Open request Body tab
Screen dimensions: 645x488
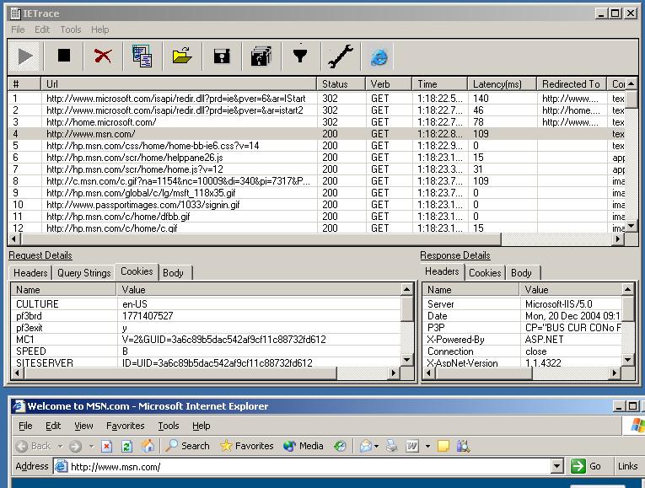pyautogui.click(x=173, y=273)
